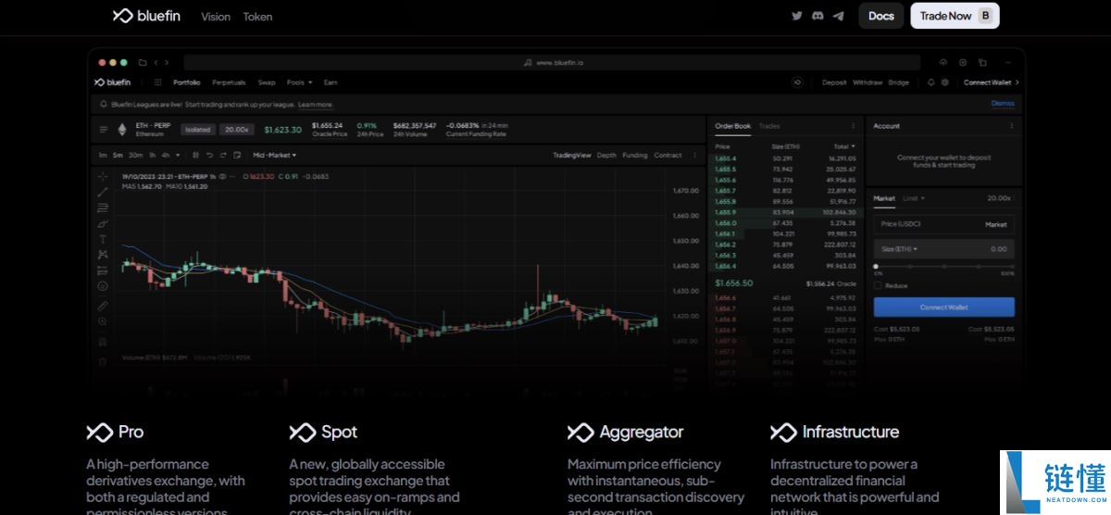The image size is (1111, 515).
Task: Open the Portfolio menu item
Action: (186, 82)
